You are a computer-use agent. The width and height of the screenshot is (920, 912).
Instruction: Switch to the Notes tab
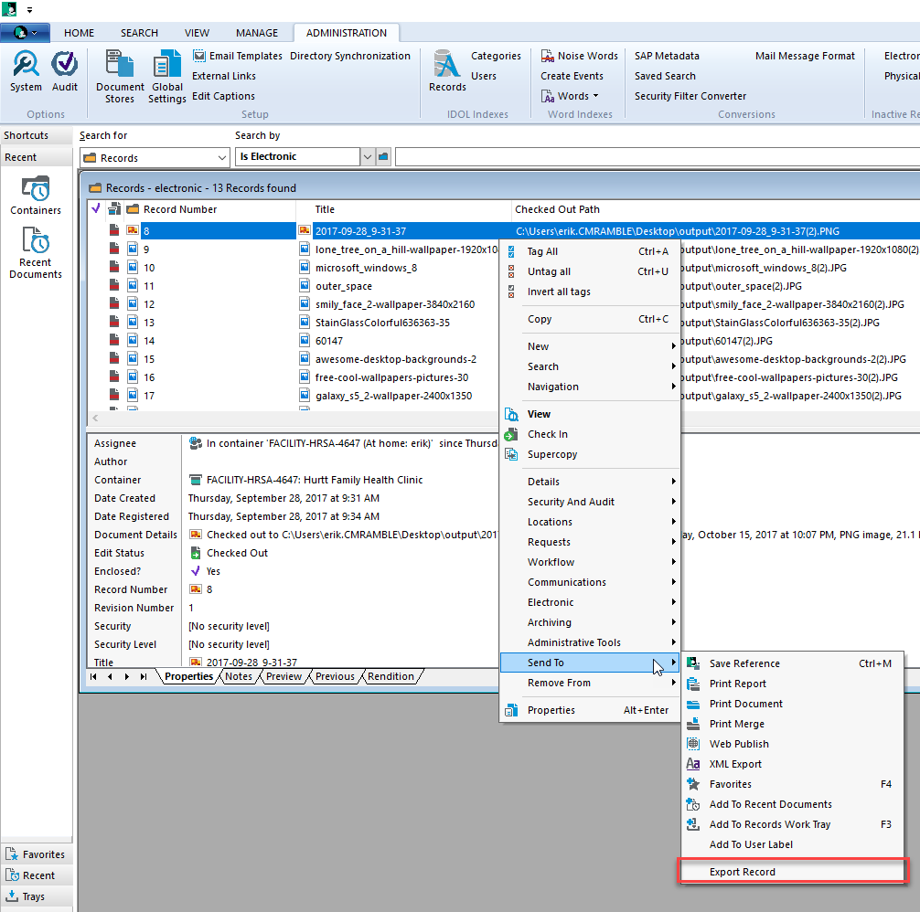pyautogui.click(x=239, y=676)
